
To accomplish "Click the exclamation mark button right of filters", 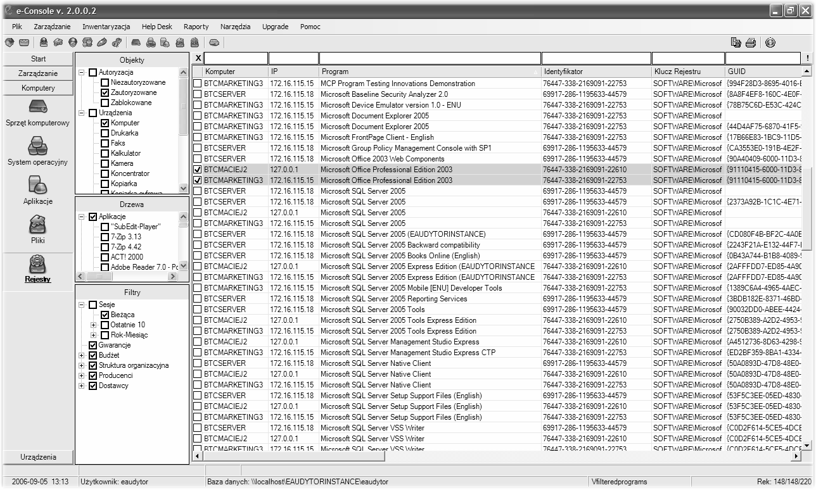I will click(808, 59).
